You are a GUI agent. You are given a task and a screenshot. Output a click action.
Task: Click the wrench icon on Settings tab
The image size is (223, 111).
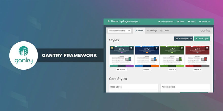[148, 31]
